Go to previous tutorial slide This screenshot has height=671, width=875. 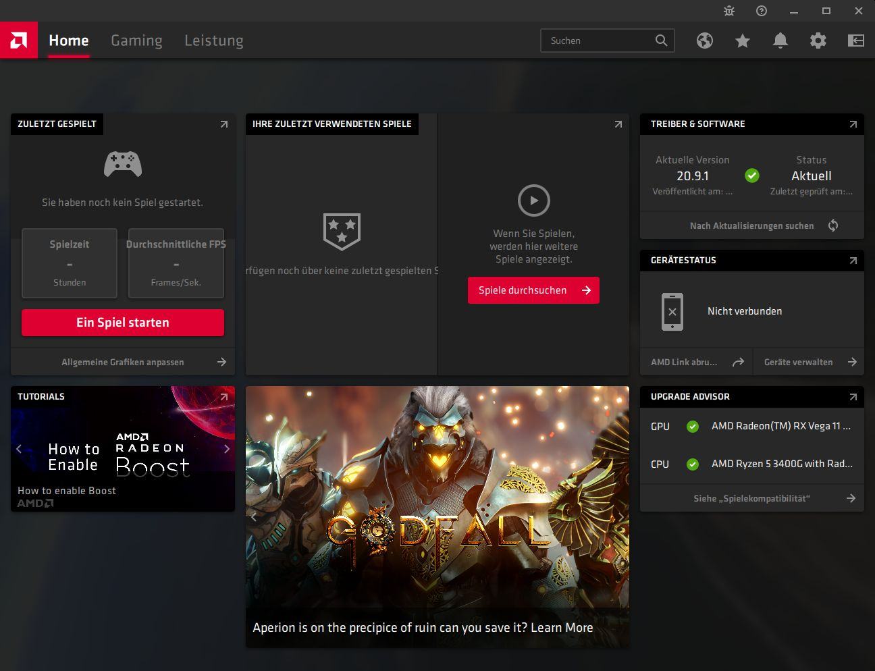click(x=19, y=449)
